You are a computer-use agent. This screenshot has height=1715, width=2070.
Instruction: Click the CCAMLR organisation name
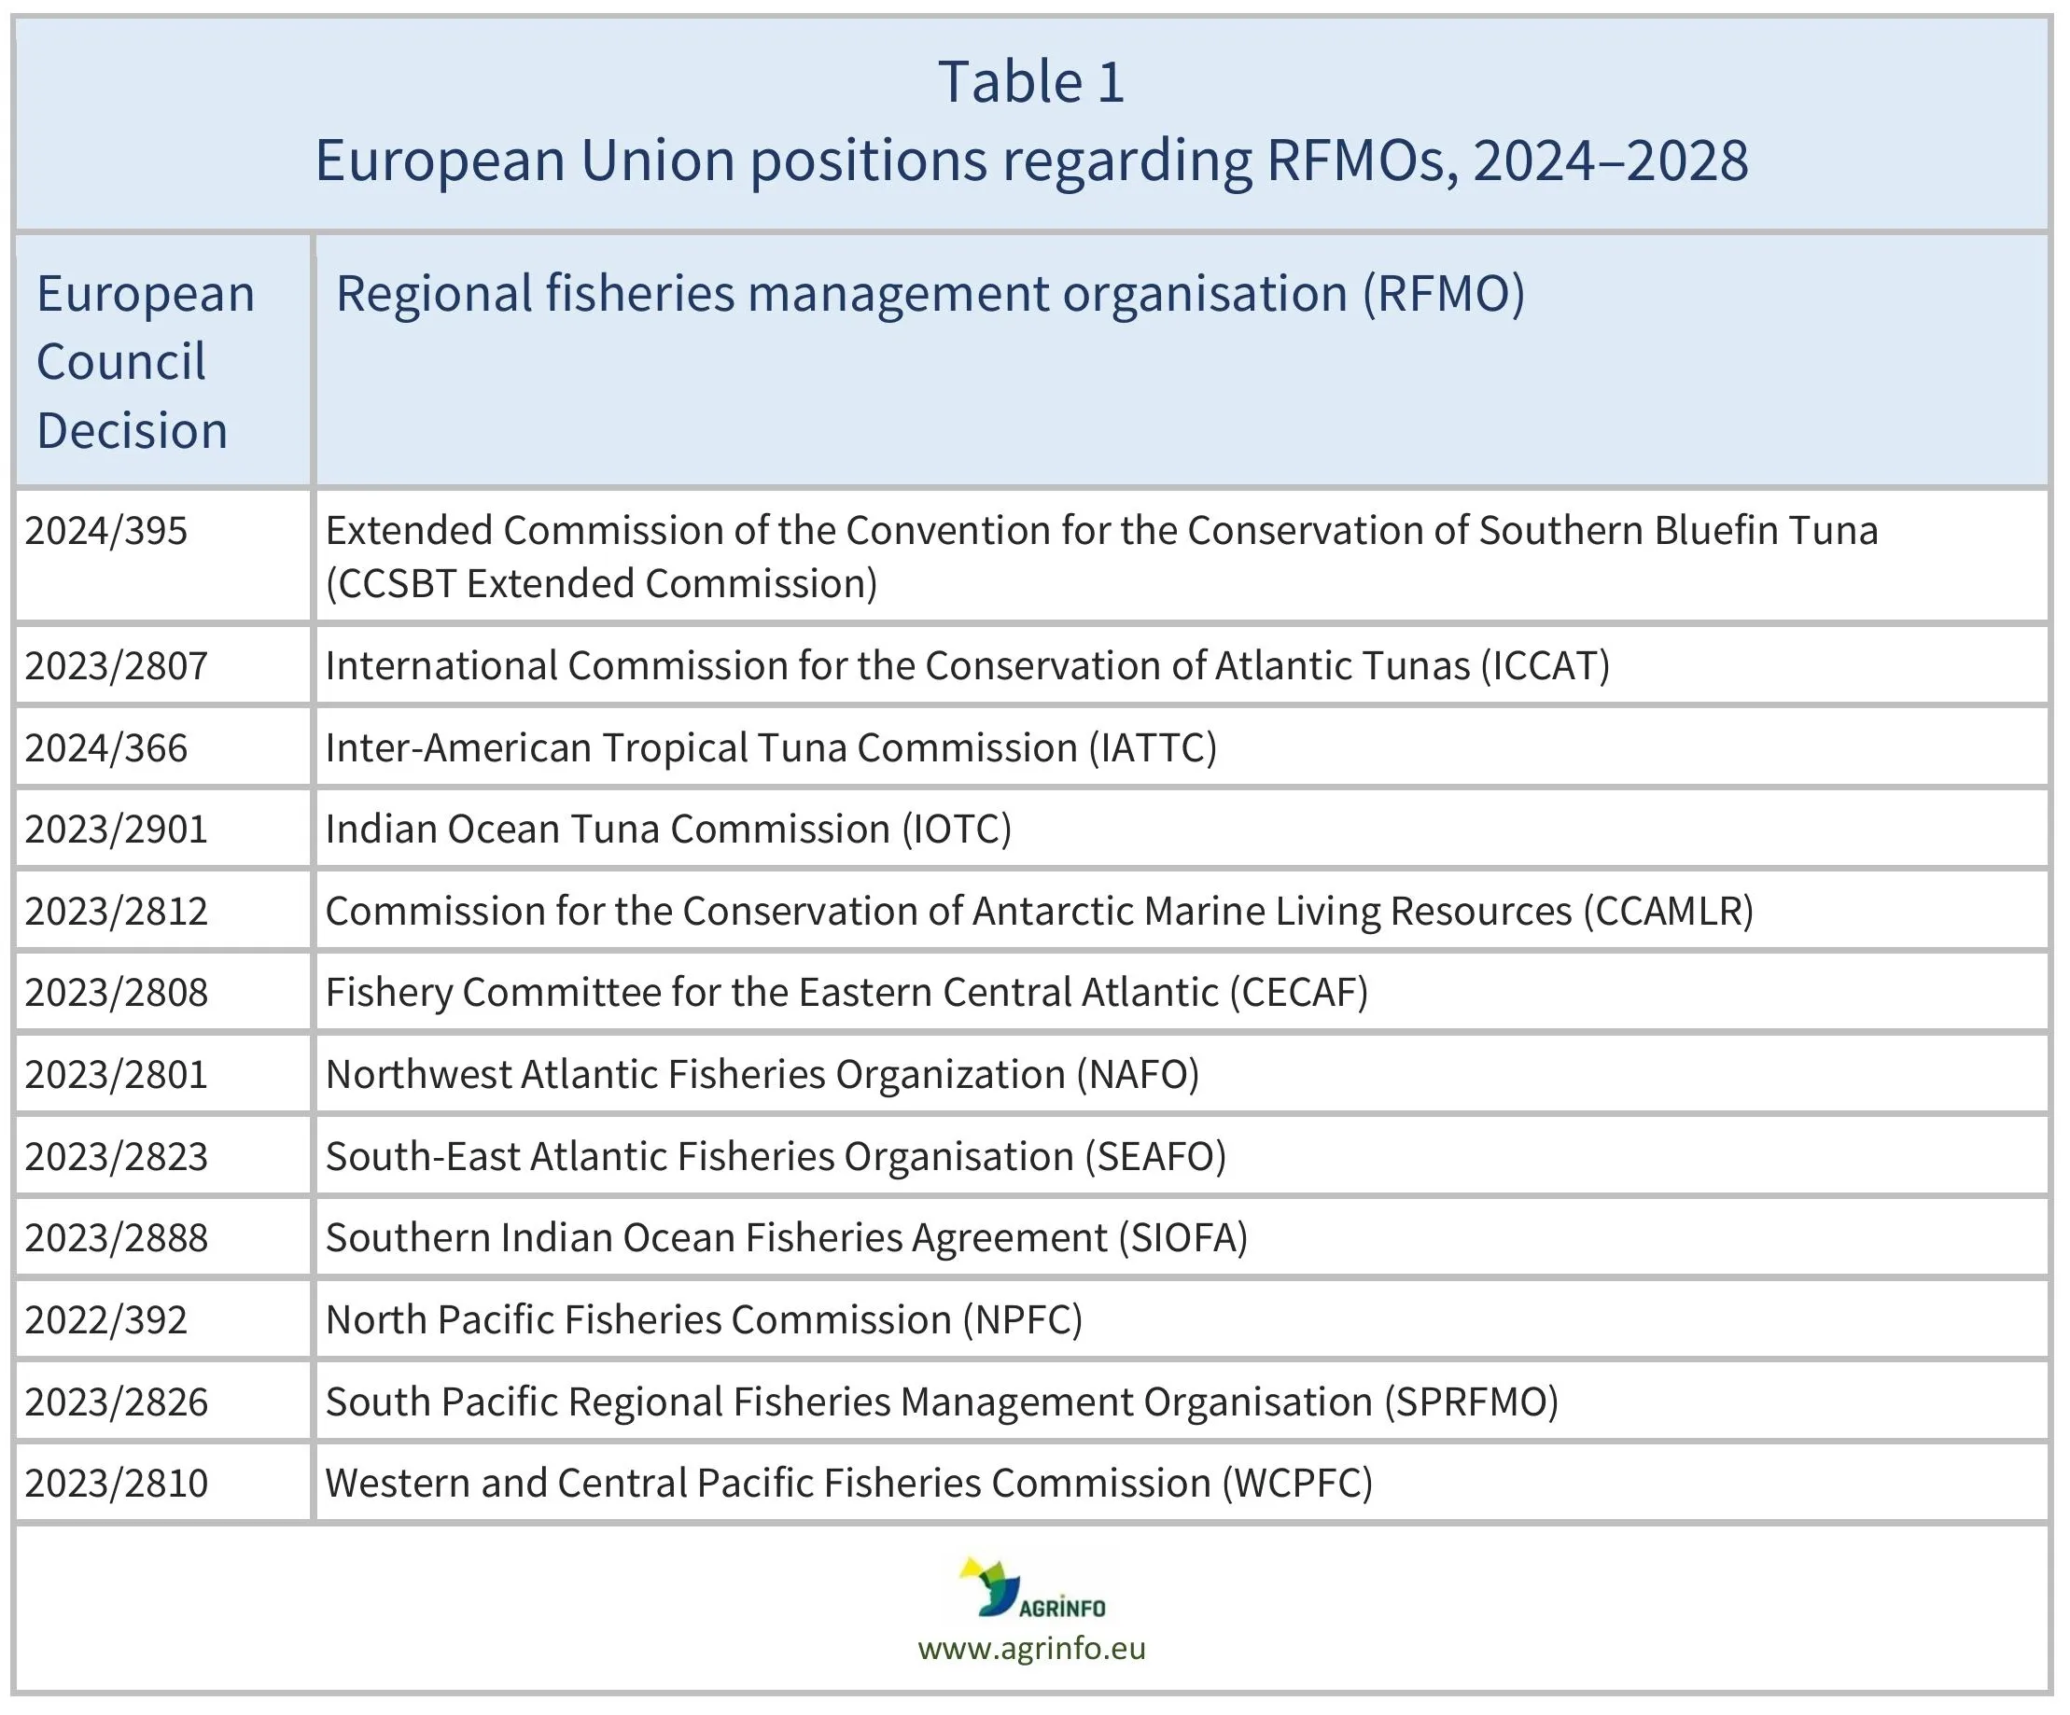[x=1040, y=911]
